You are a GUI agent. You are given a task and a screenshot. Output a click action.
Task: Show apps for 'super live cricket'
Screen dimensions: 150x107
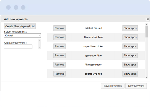click(x=130, y=46)
